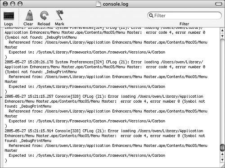Open the Logs list toolbar icon
The height and width of the screenshot is (168, 225).
point(9,16)
